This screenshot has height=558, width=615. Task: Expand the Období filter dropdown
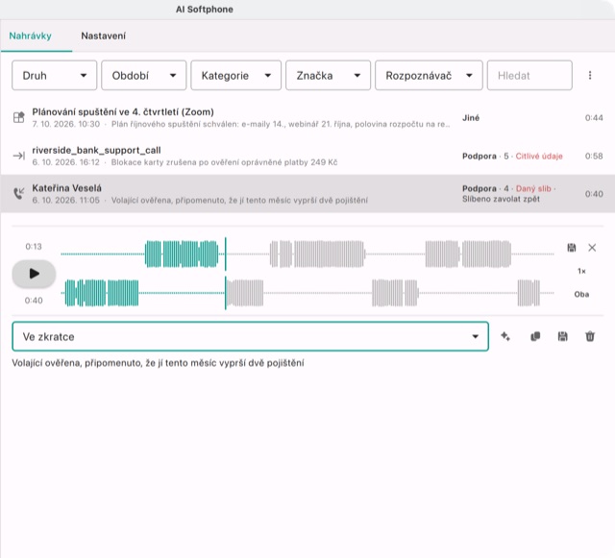[x=143, y=75]
